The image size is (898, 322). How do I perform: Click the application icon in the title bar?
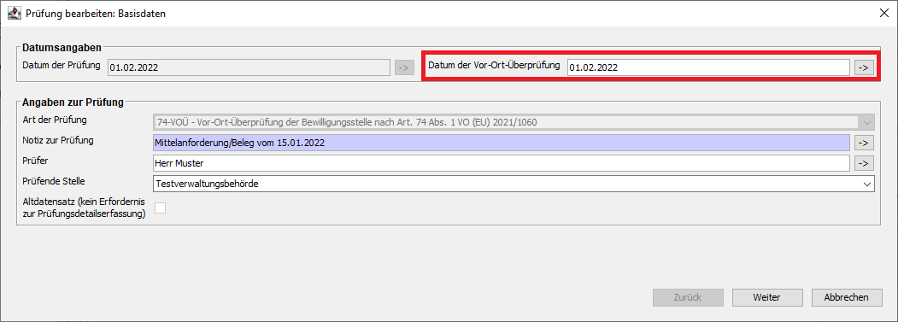(x=14, y=13)
